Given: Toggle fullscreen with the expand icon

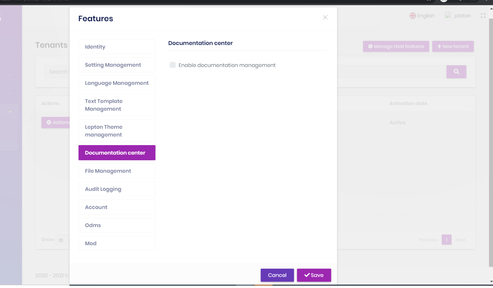Looking at the screenshot, I should (x=483, y=16).
